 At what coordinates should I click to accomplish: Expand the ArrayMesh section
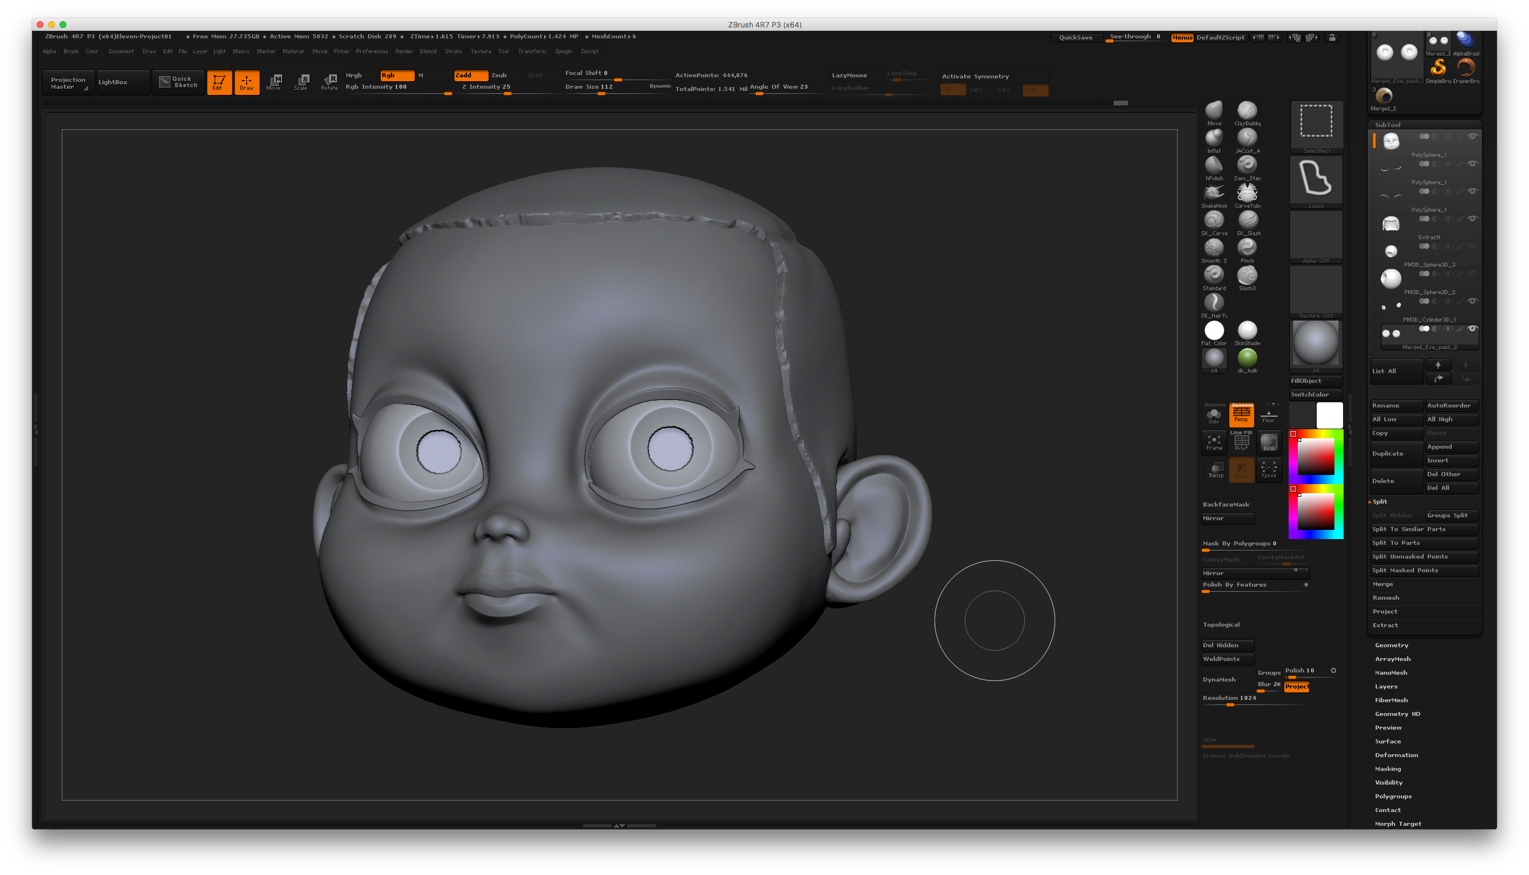(1392, 659)
